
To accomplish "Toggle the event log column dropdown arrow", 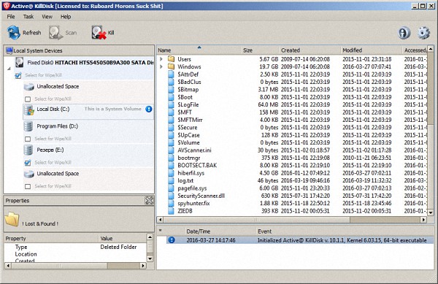I will coord(161,231).
